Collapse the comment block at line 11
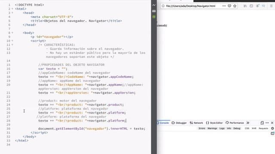The image size is (275, 154). (x=12, y=44)
